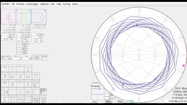Open the libraries menu
Viewport: 187px width, 105px height.
20,4
